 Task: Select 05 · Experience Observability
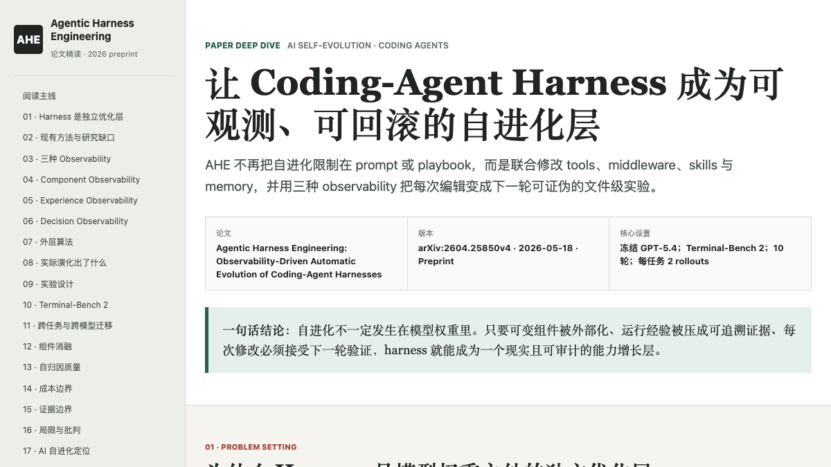click(80, 200)
